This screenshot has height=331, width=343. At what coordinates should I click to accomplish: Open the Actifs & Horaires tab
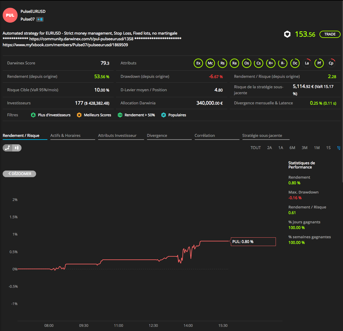tap(72, 136)
